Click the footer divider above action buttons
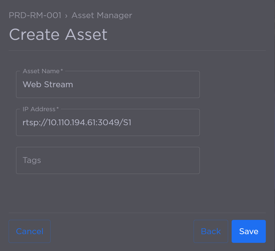 [x=137, y=212]
